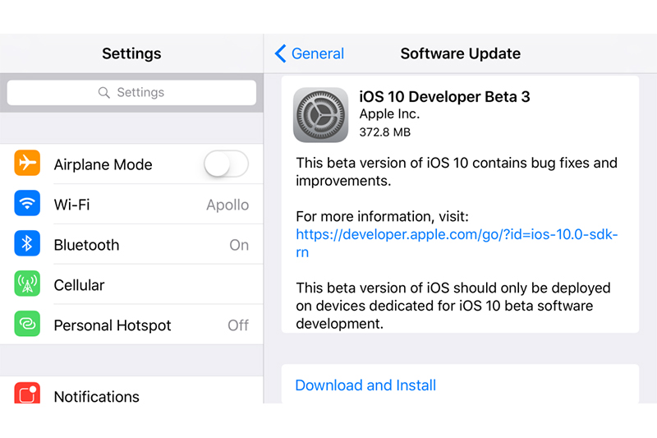The width and height of the screenshot is (657, 438).
Task: Go back using the General chevron
Action: point(281,54)
